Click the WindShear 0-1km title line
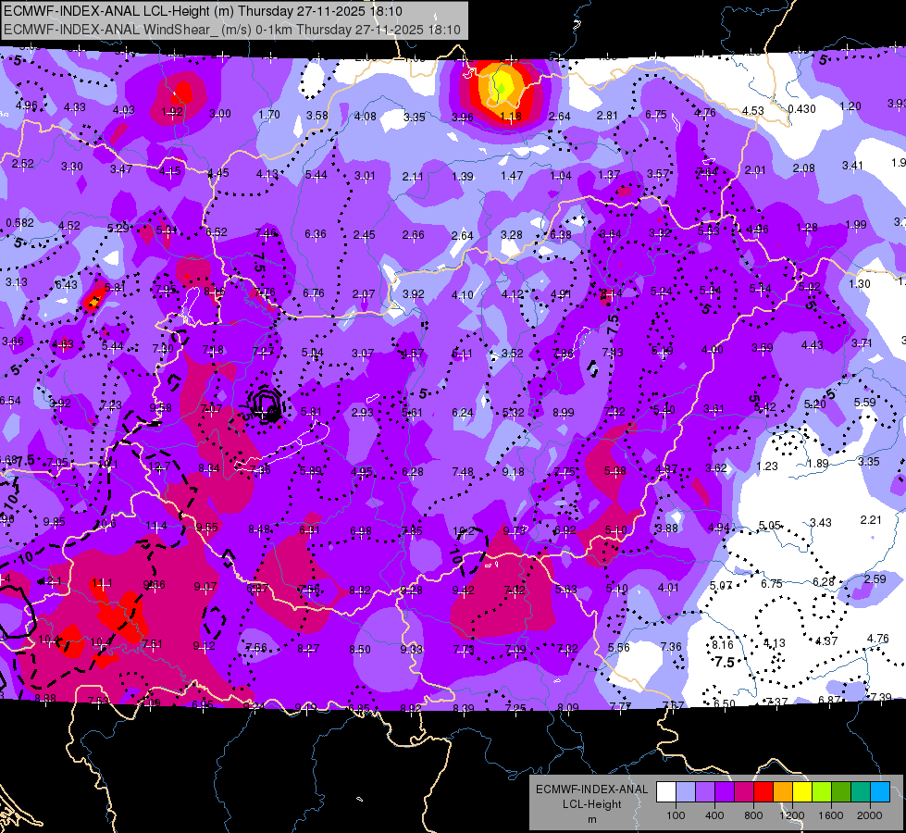The image size is (906, 833). tap(232, 30)
